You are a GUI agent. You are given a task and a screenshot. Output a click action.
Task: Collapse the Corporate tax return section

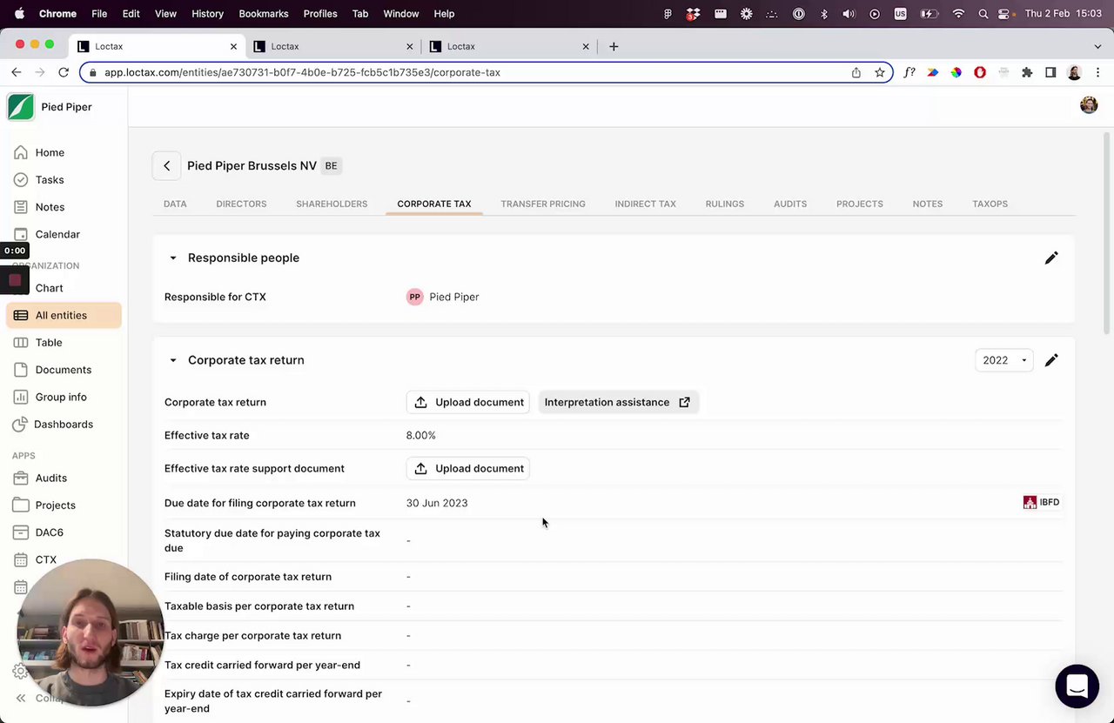tap(172, 360)
